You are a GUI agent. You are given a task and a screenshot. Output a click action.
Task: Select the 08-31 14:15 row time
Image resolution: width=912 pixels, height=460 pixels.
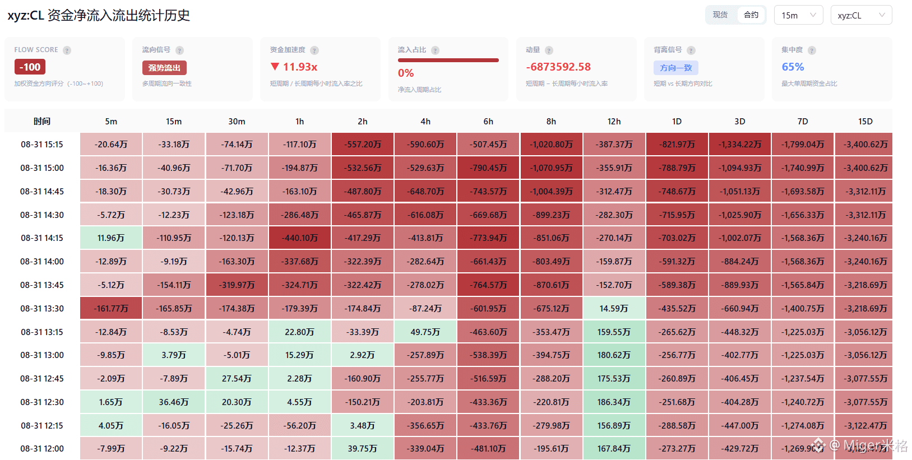tap(42, 238)
